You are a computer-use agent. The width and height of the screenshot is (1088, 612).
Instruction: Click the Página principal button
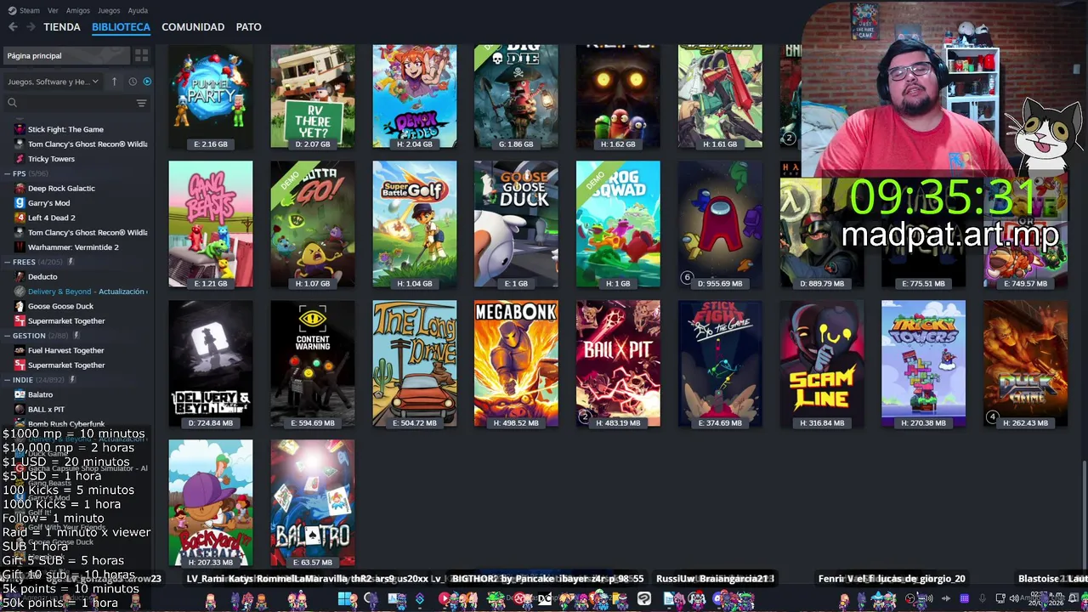pos(66,55)
